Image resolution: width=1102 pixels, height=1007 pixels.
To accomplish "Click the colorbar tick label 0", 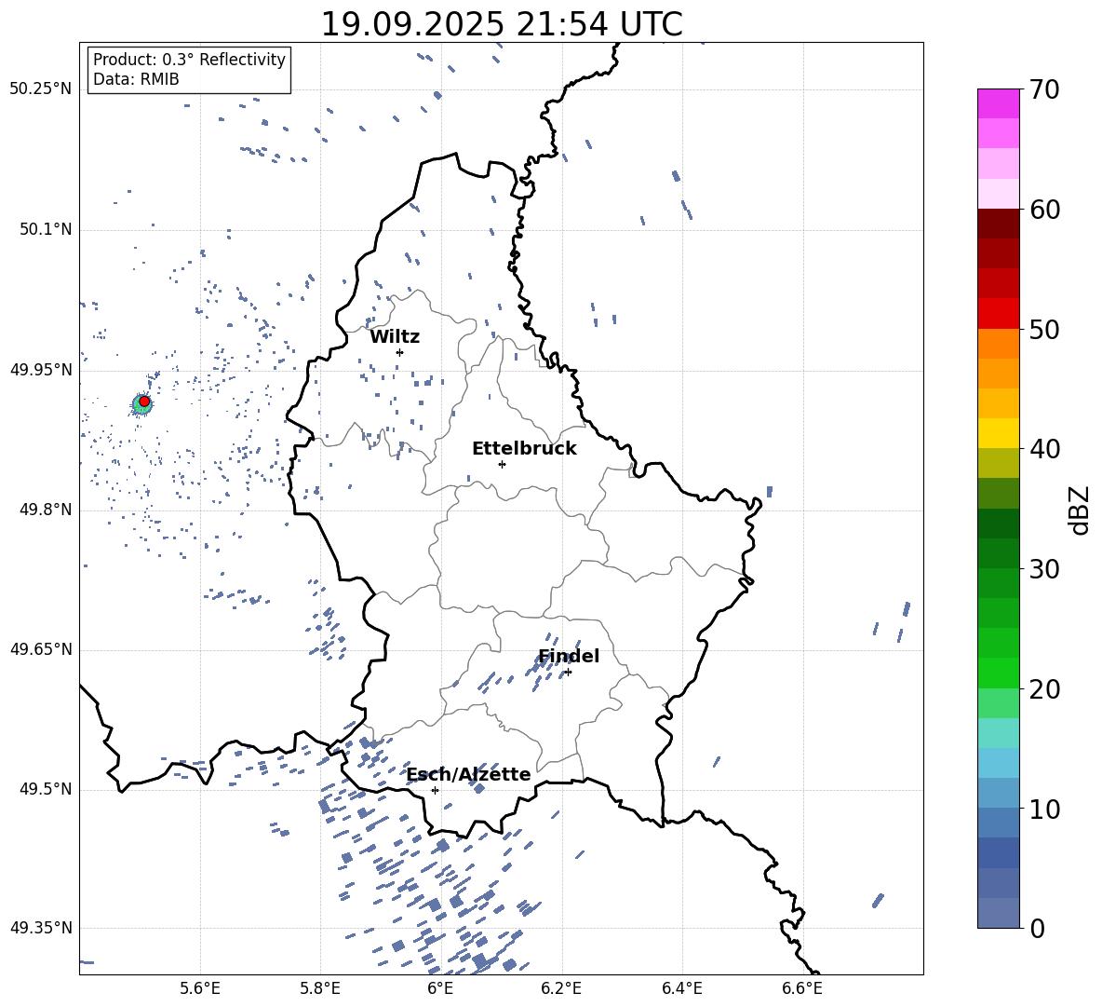I will click(x=1037, y=929).
